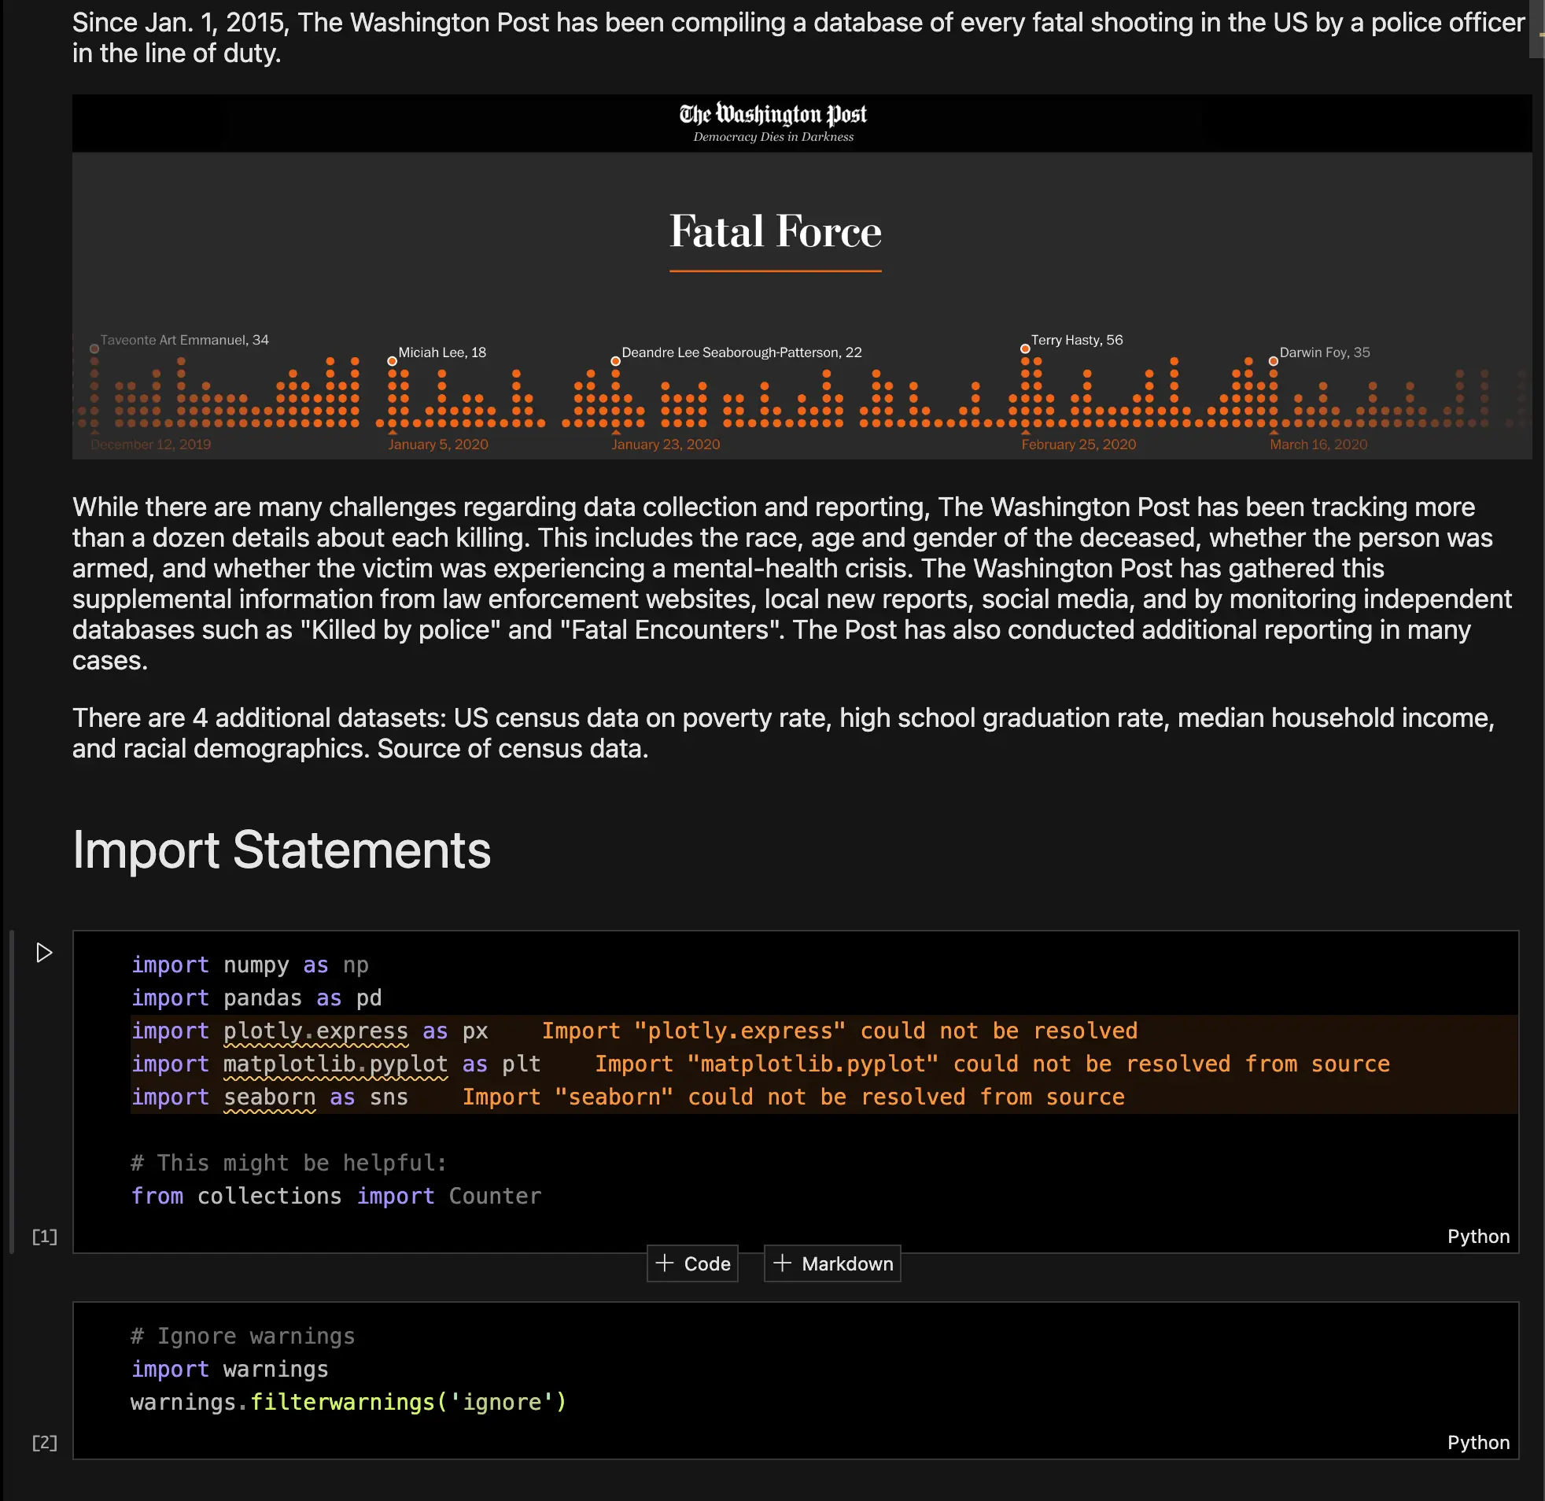This screenshot has width=1545, height=1501.
Task: Click the January 23, 2020 date label
Action: (x=666, y=444)
